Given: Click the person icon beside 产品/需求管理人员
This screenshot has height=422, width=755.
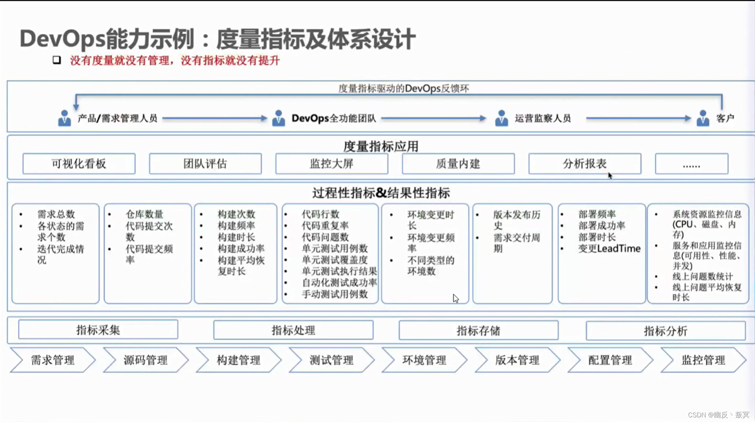Looking at the screenshot, I should 64,118.
